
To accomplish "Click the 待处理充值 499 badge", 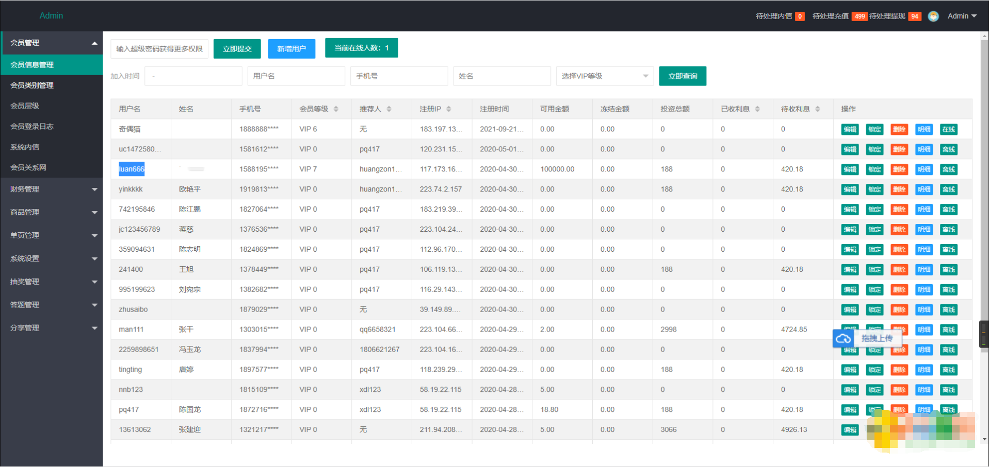I will coord(859,16).
